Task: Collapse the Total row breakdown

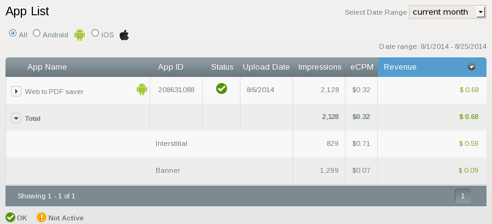Action: (x=16, y=118)
